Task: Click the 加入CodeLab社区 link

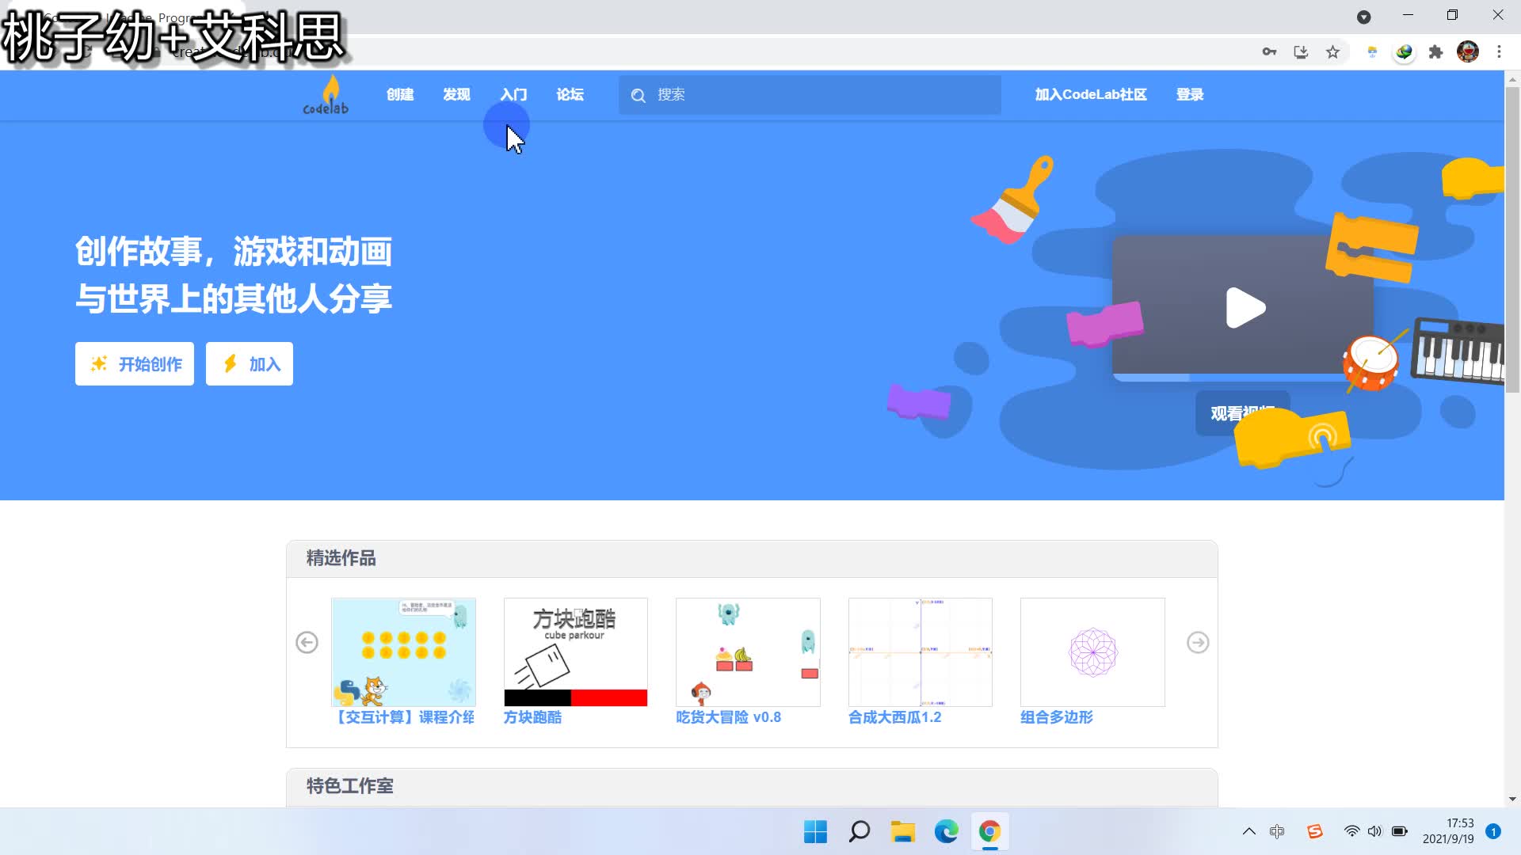Action: point(1090,94)
